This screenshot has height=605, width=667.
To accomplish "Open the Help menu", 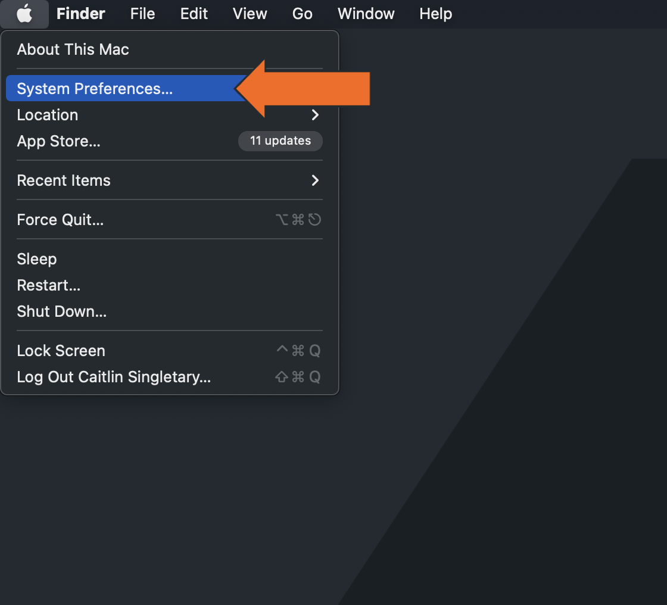I will click(435, 14).
